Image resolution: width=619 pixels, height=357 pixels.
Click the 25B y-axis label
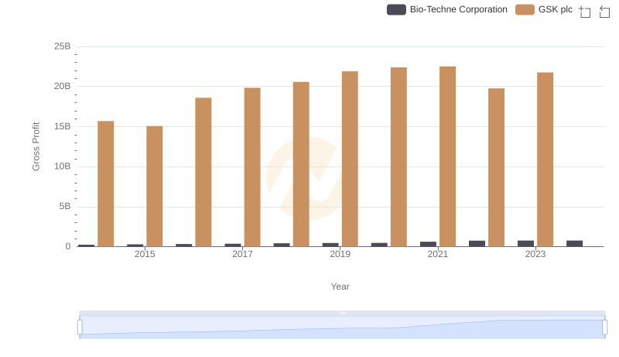point(63,46)
